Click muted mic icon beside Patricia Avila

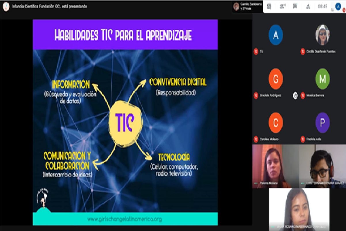point(302,139)
